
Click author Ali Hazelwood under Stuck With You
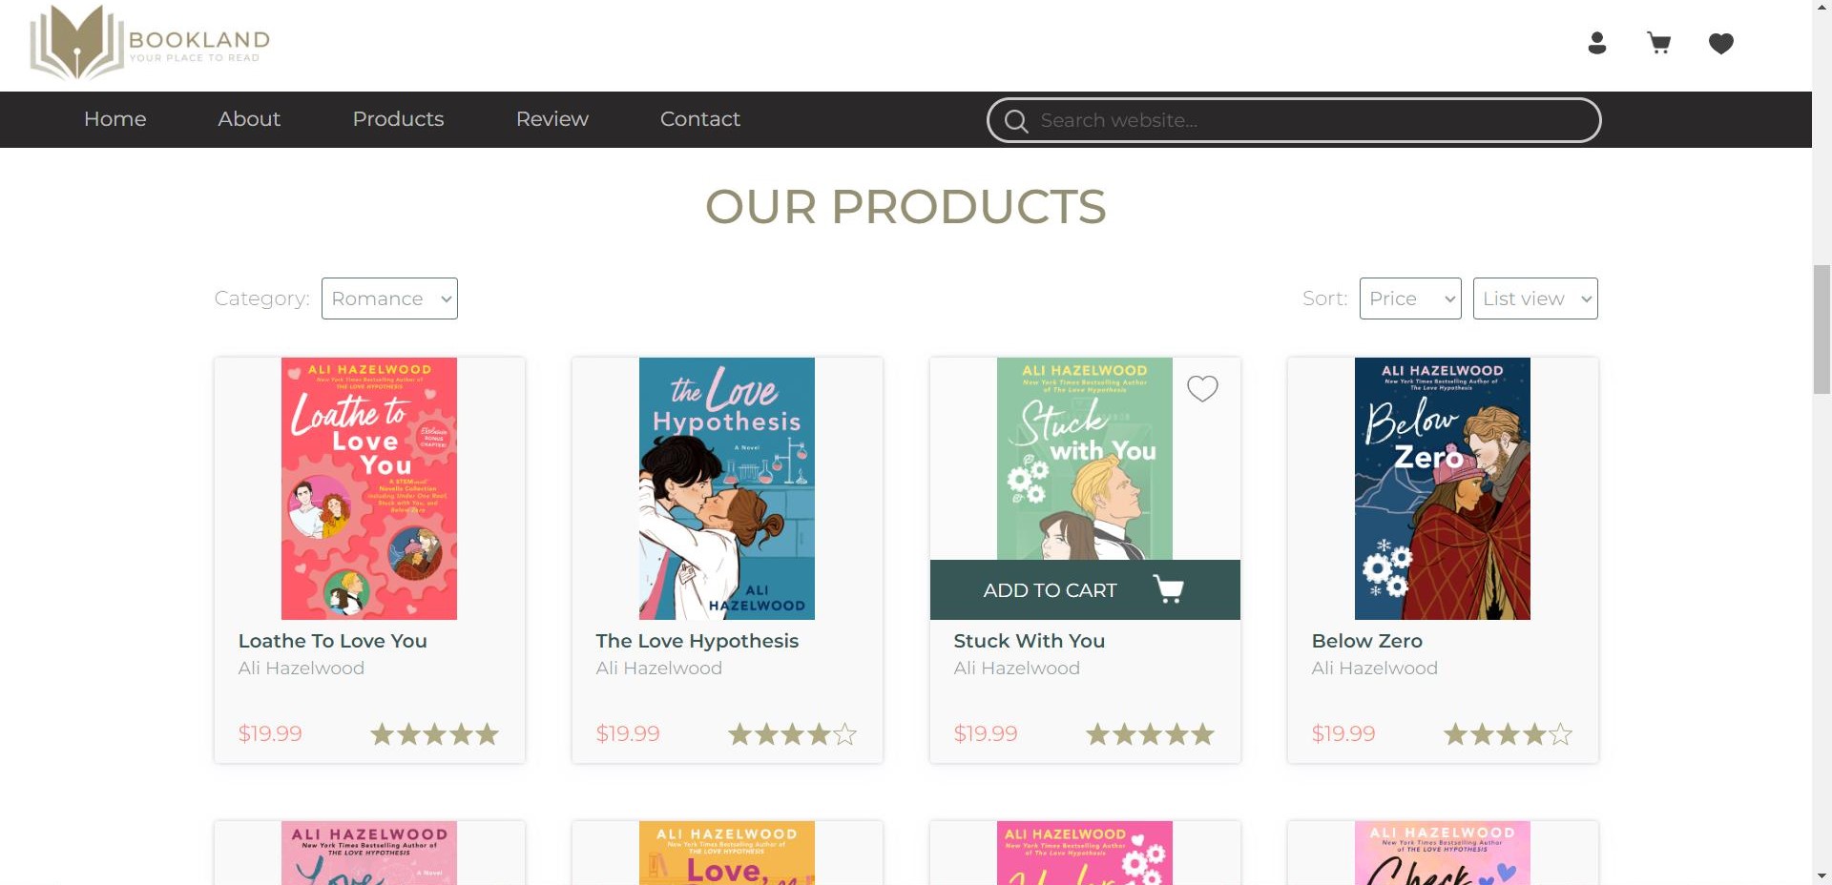tap(1017, 669)
